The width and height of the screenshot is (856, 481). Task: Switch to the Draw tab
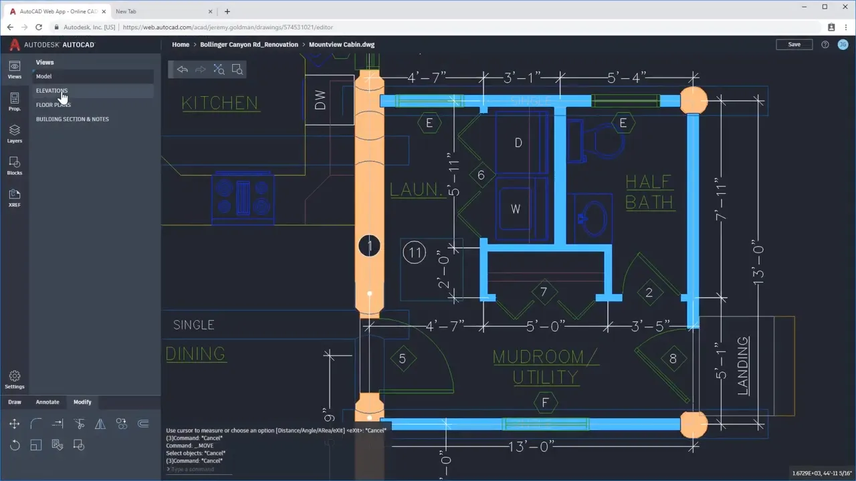pos(14,402)
